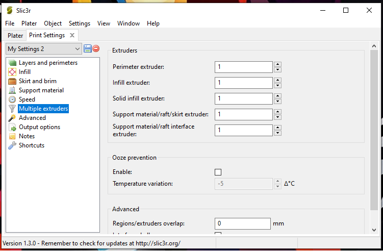383x251 pixels.
Task: Click the Support material/raft/skirt extruder field
Action: coord(244,114)
